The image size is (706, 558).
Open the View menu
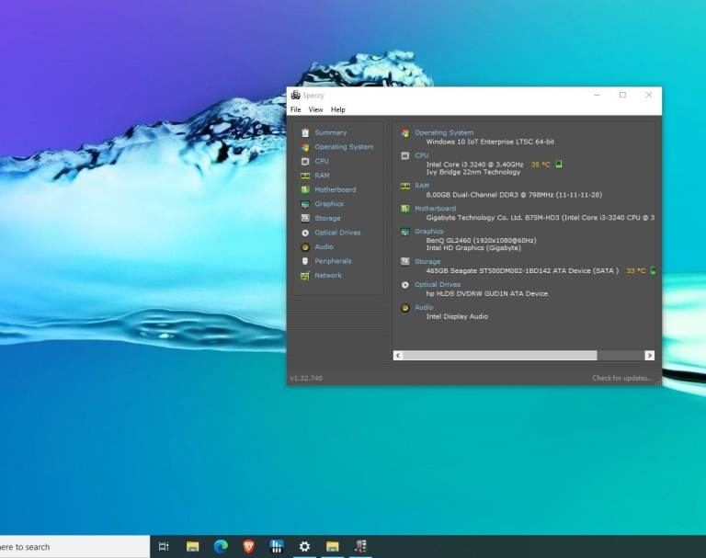tap(315, 109)
